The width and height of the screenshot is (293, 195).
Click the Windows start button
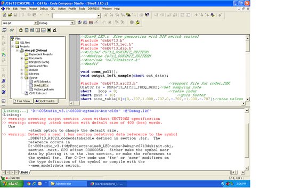pyautogui.click(x=12, y=184)
